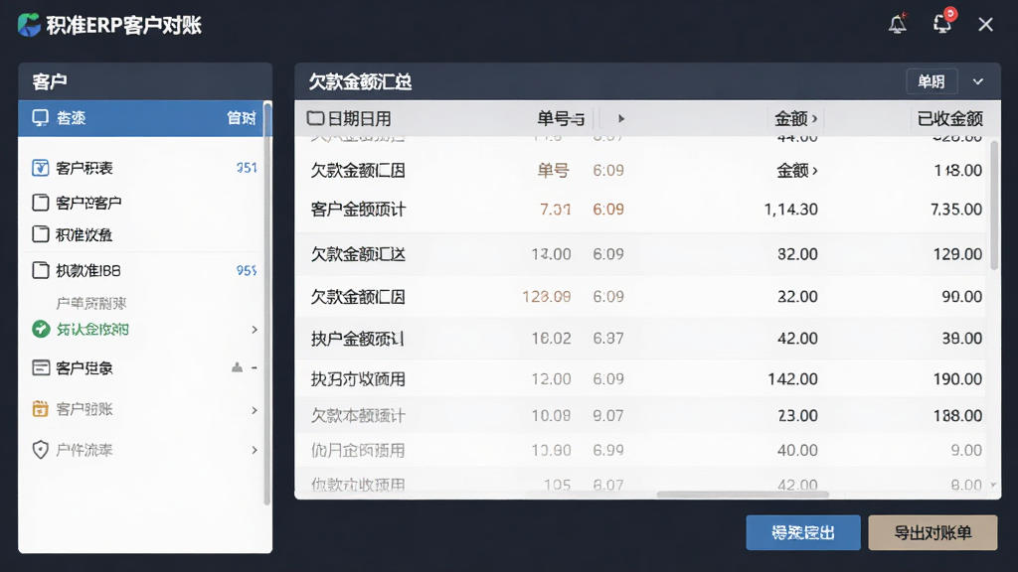Click the 已收金额 column header
Image resolution: width=1018 pixels, height=572 pixels.
point(949,119)
